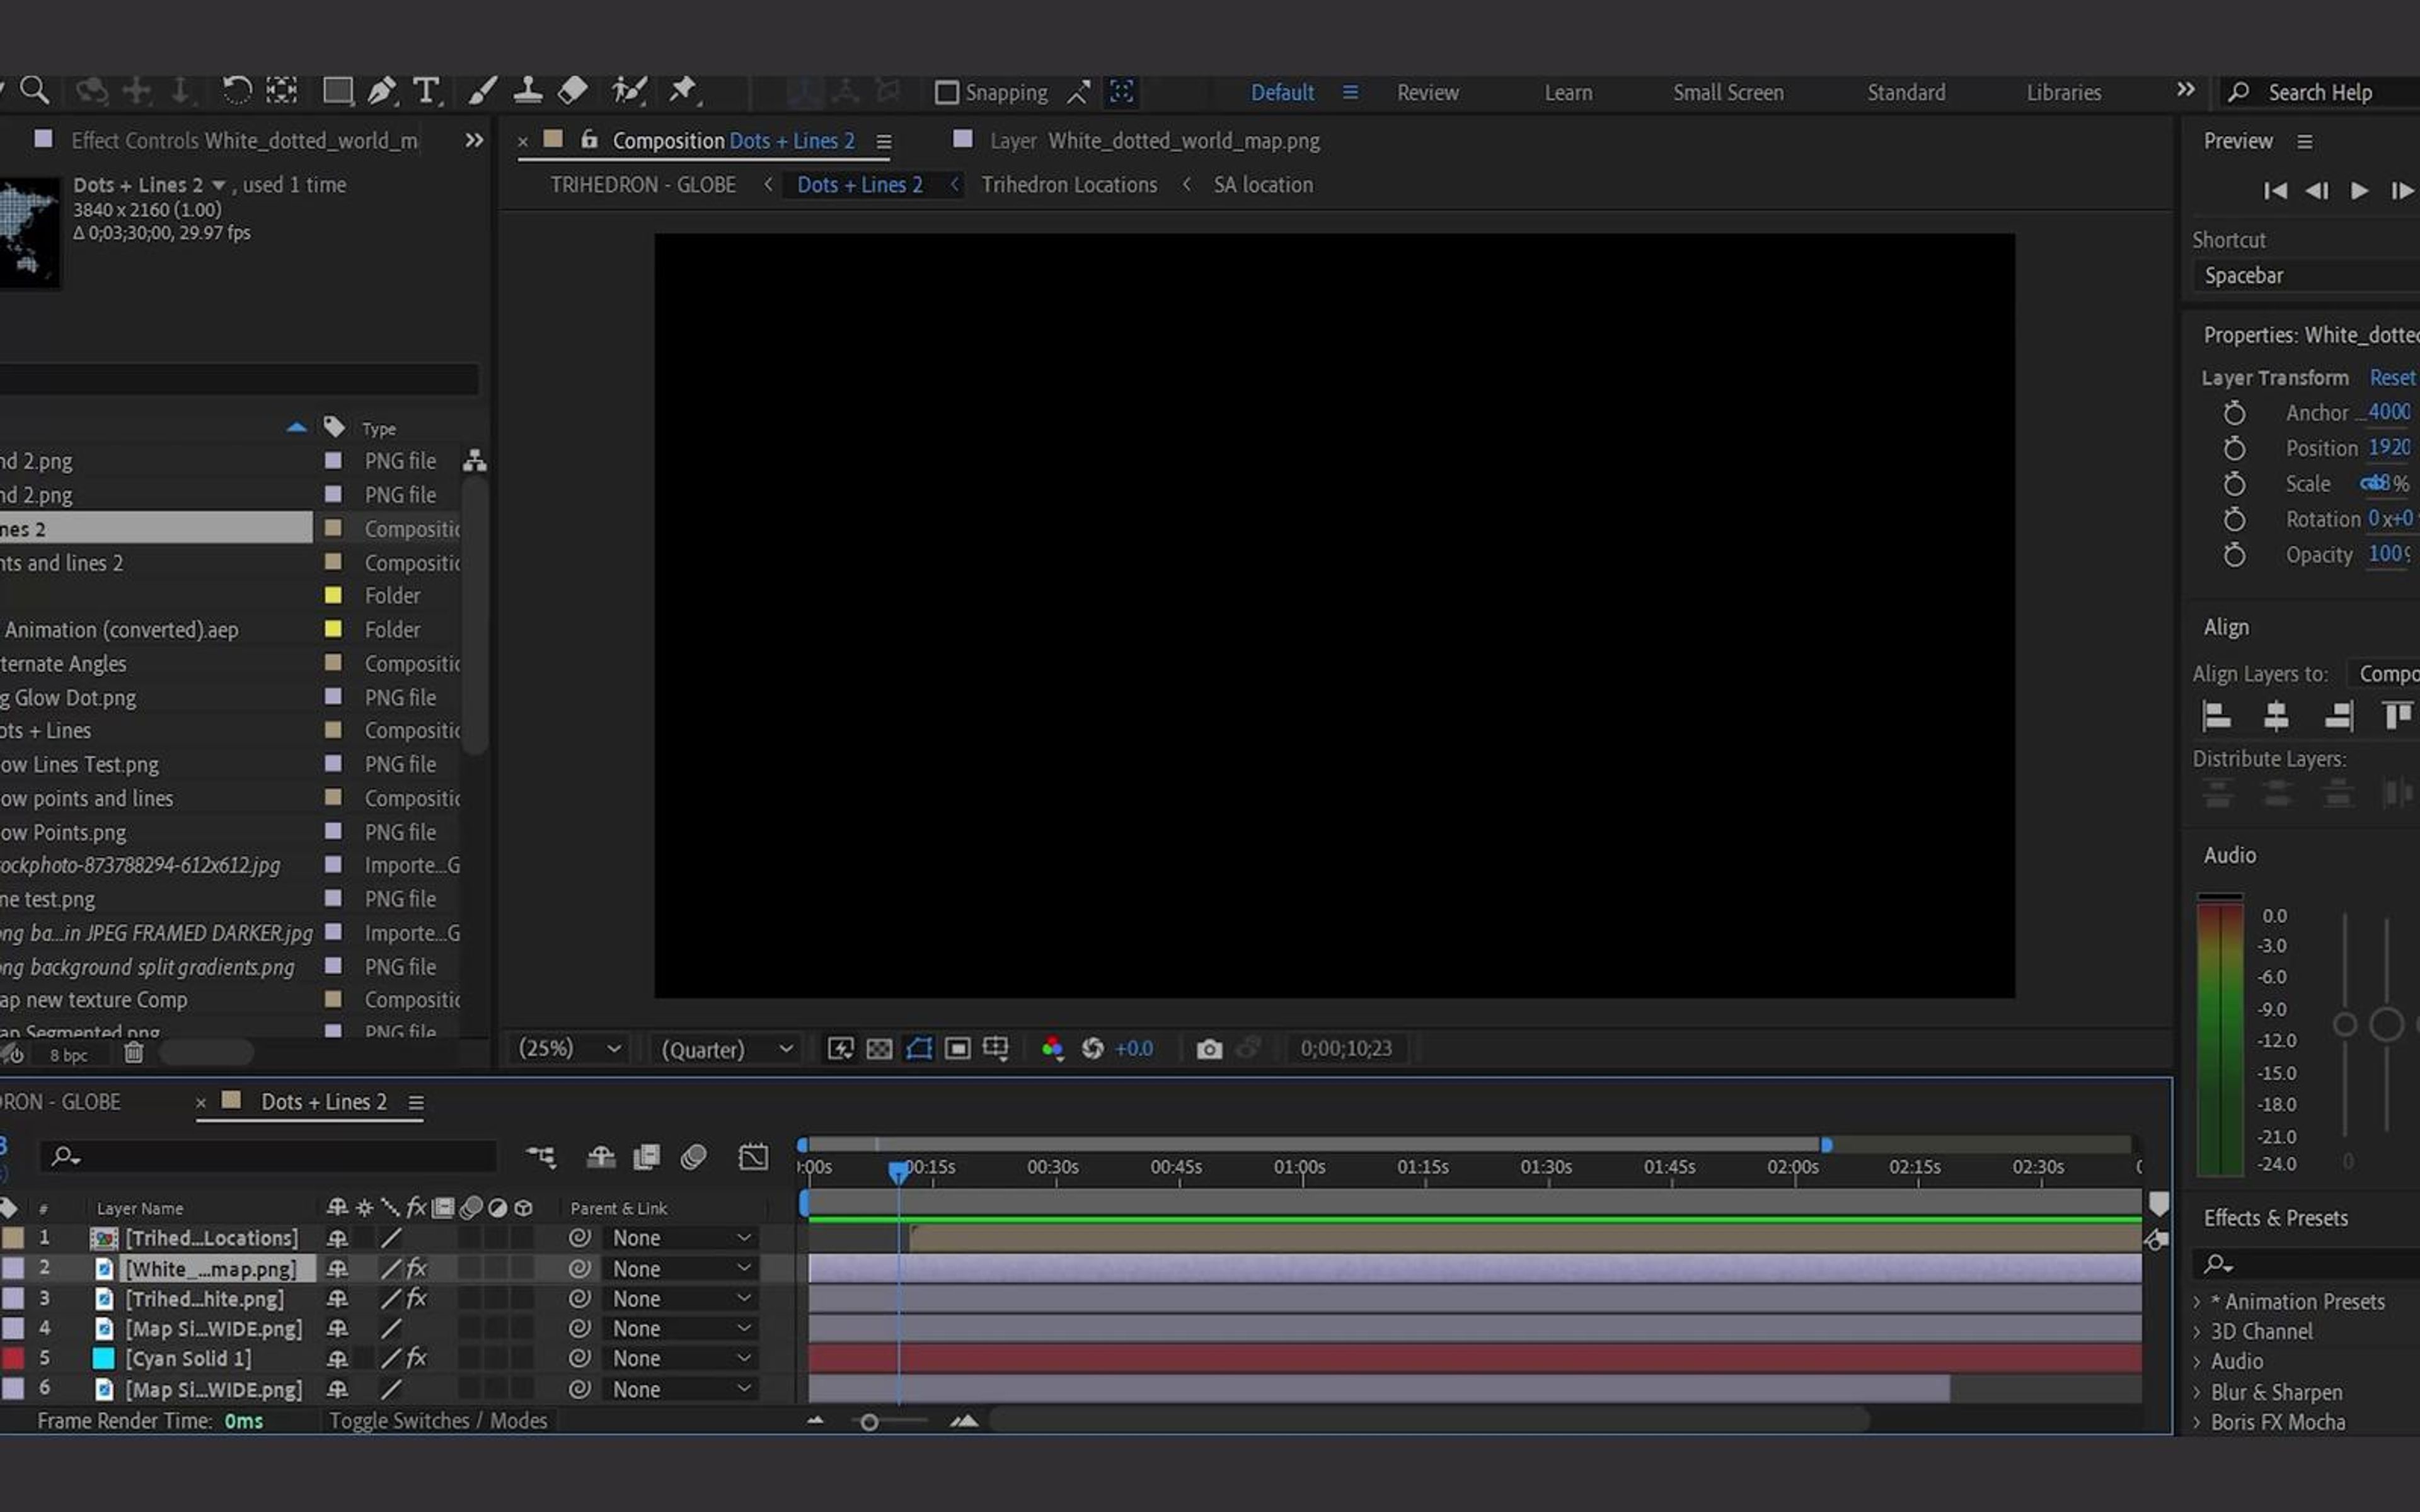Click Reset in Layer Transform
Screen dimensions: 2420x1512
[2392, 377]
